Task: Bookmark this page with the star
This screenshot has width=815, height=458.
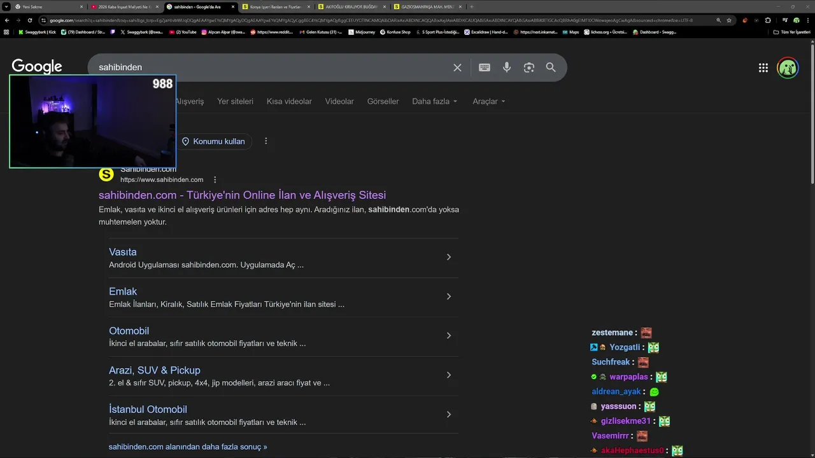Action: 729,20
